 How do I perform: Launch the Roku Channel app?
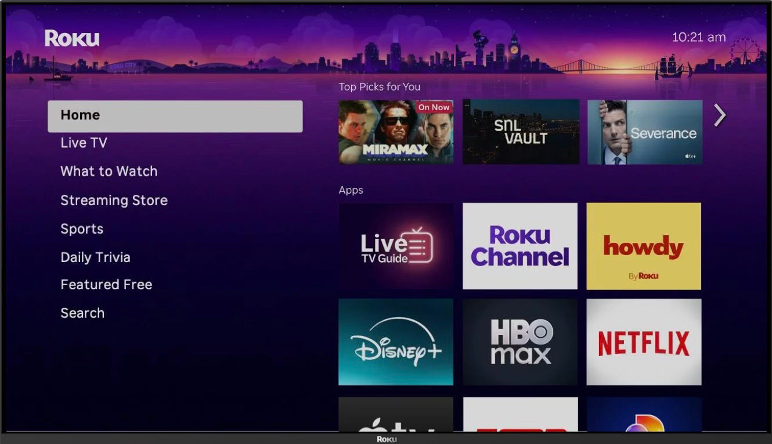pyautogui.click(x=520, y=246)
